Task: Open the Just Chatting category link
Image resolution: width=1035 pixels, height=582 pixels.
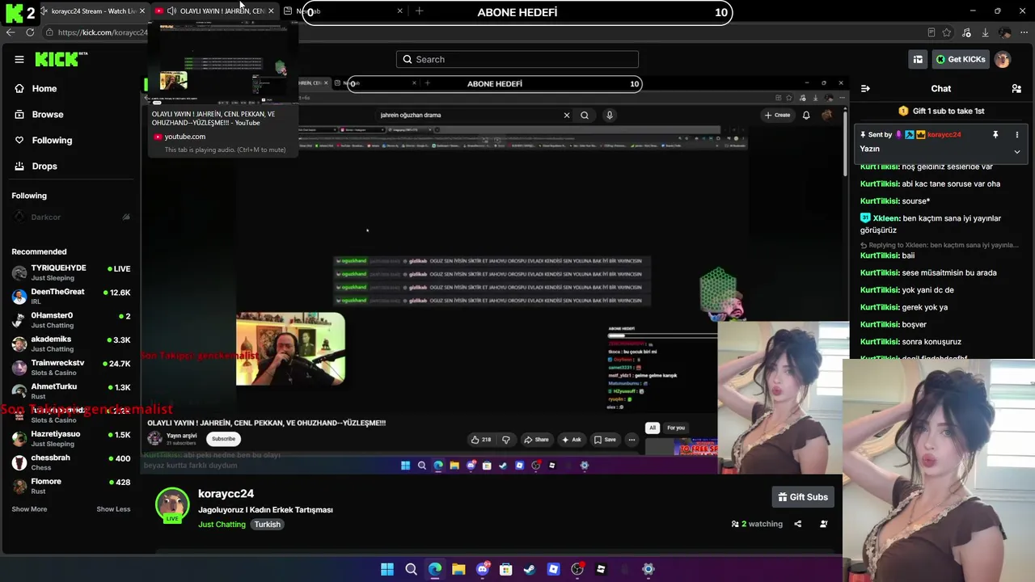Action: click(x=222, y=525)
